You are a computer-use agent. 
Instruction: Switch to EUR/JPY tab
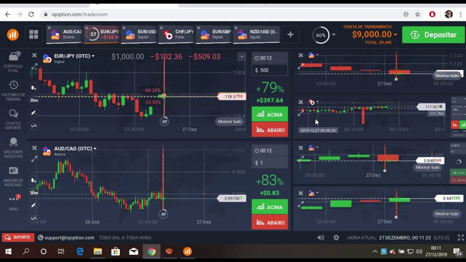click(102, 35)
